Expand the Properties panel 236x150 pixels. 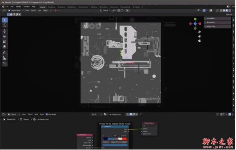pyautogui.click(x=218, y=22)
